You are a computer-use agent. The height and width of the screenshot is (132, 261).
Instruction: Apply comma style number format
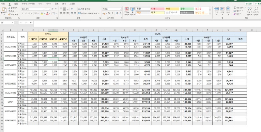tap(113, 13)
